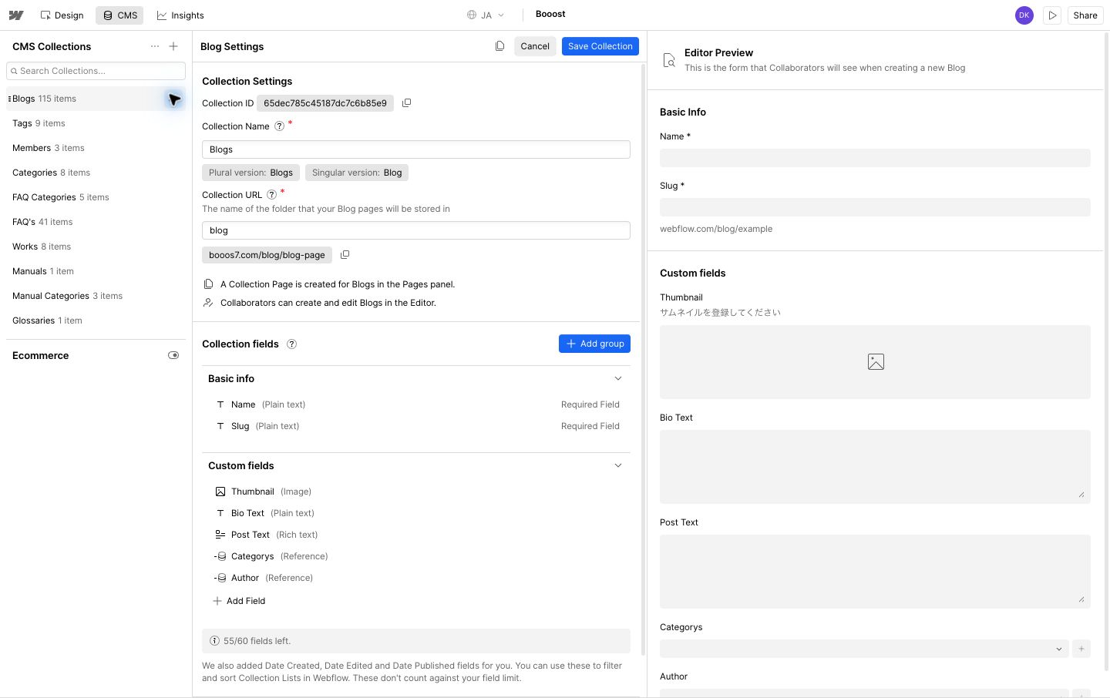Copy the booos7.com/blog/blog-page URL

(345, 255)
